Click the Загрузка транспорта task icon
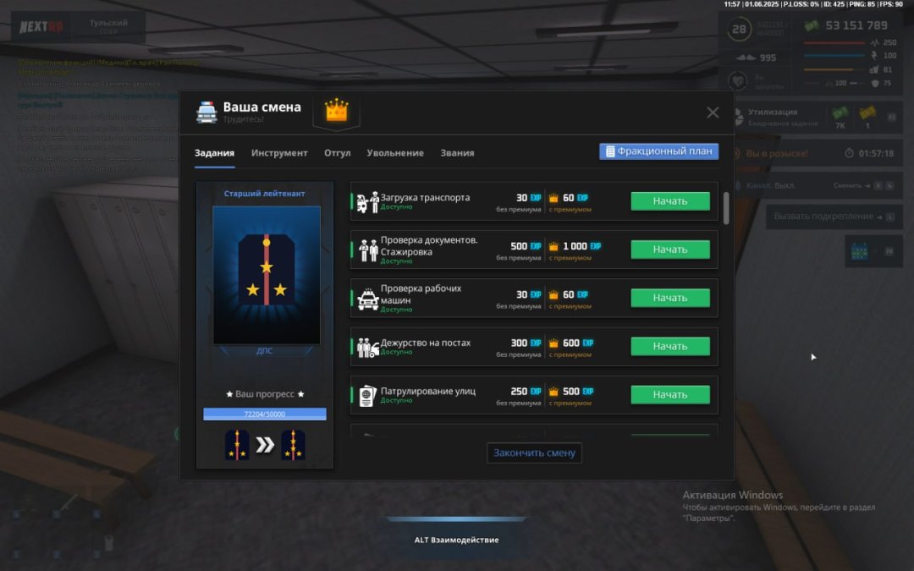 (368, 202)
